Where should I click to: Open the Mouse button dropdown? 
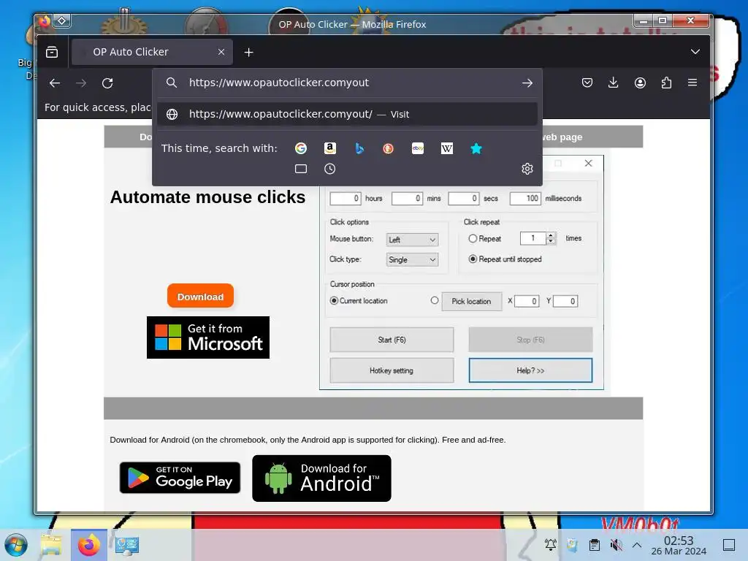412,240
